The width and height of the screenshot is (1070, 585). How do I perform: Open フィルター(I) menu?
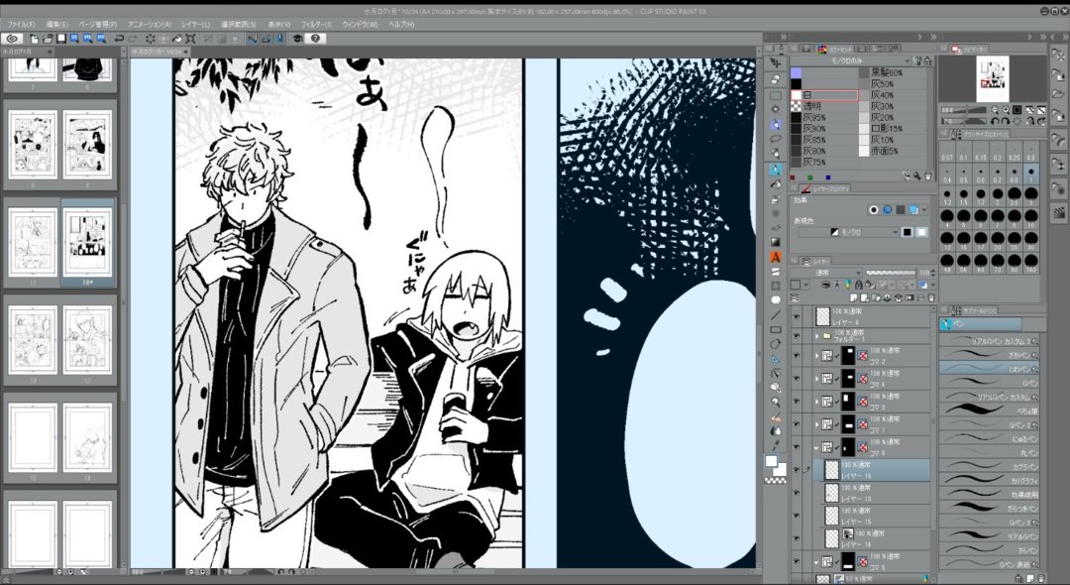[x=316, y=25]
